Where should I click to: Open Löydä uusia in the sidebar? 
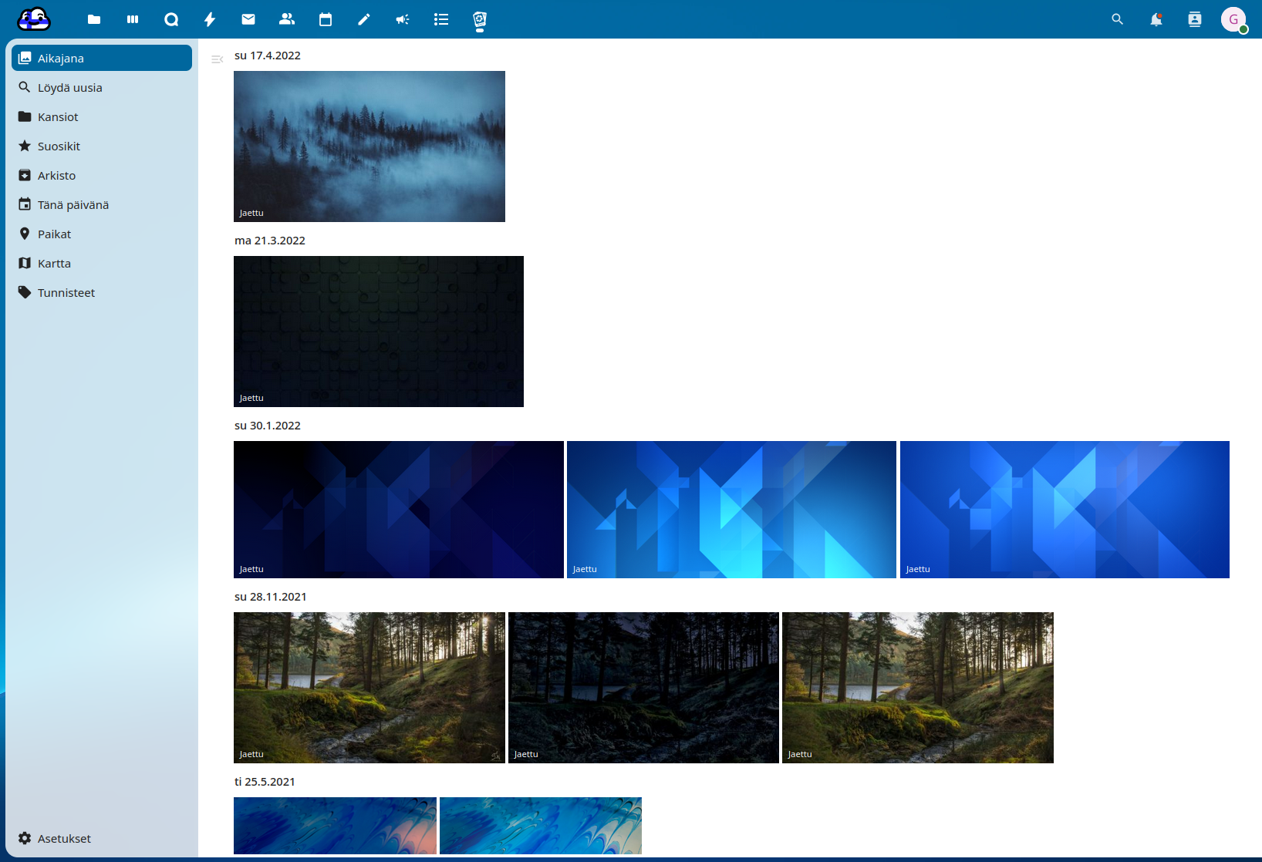click(x=102, y=87)
